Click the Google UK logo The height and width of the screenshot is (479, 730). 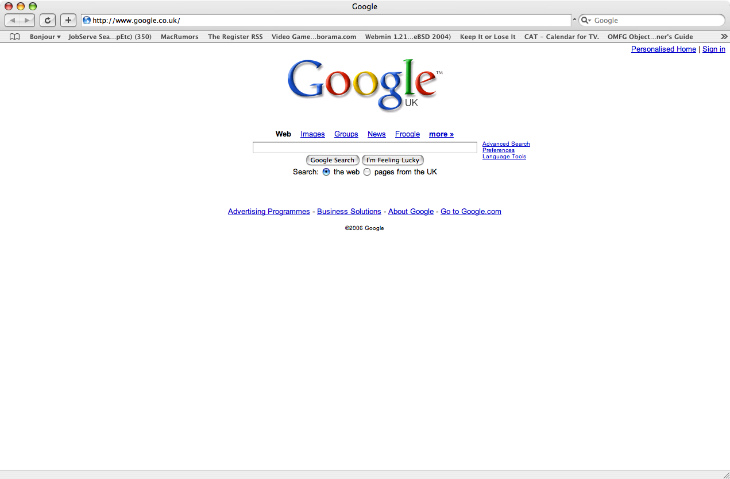tap(365, 85)
